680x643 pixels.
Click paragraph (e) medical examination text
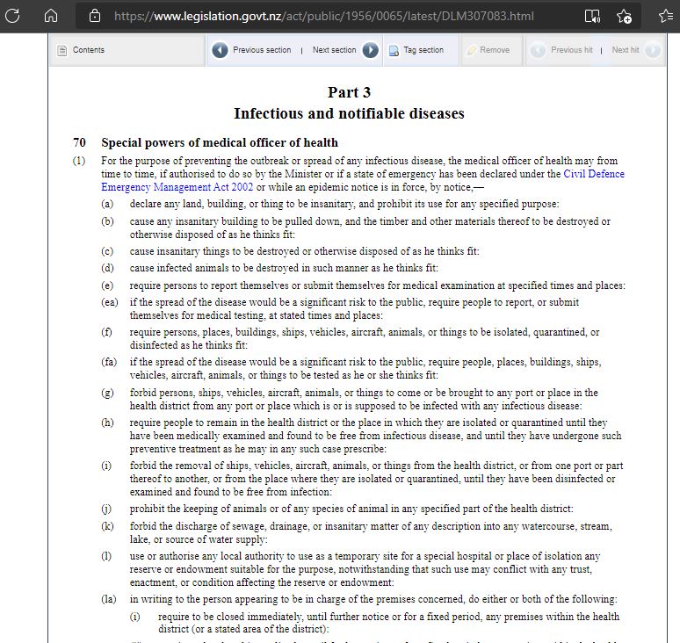(377, 285)
